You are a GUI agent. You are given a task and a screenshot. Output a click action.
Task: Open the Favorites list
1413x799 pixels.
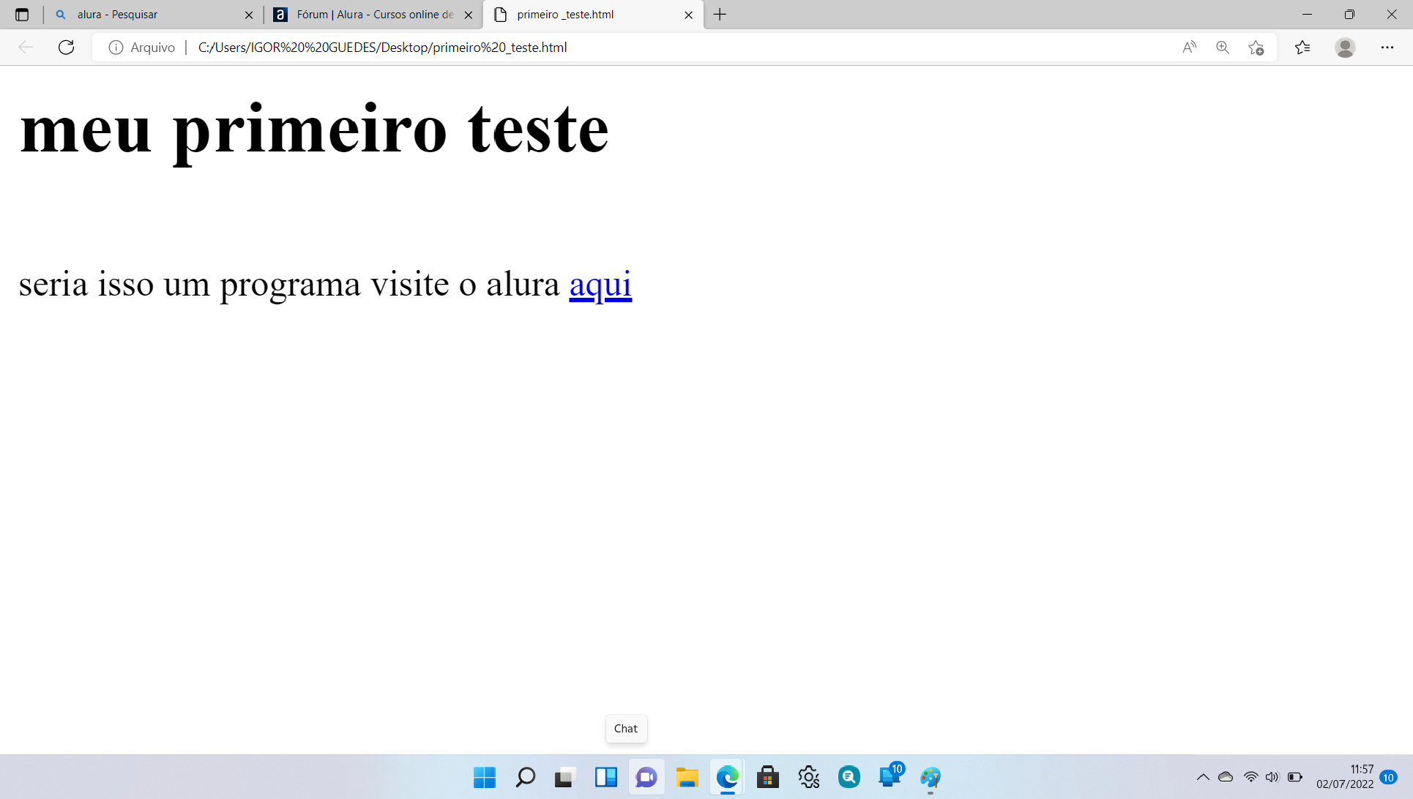[x=1302, y=48]
